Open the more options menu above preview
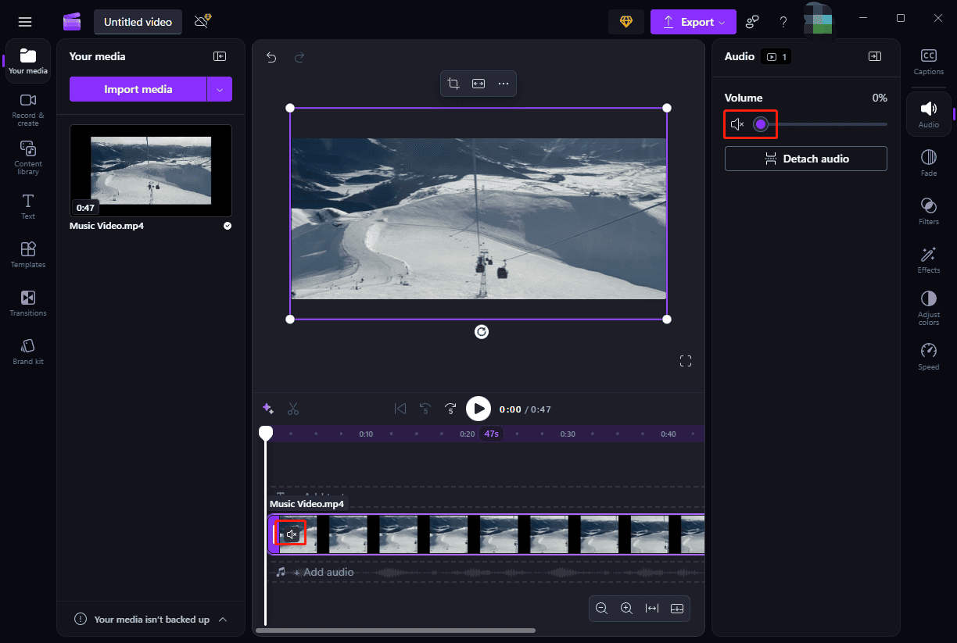Image resolution: width=957 pixels, height=643 pixels. pos(504,84)
